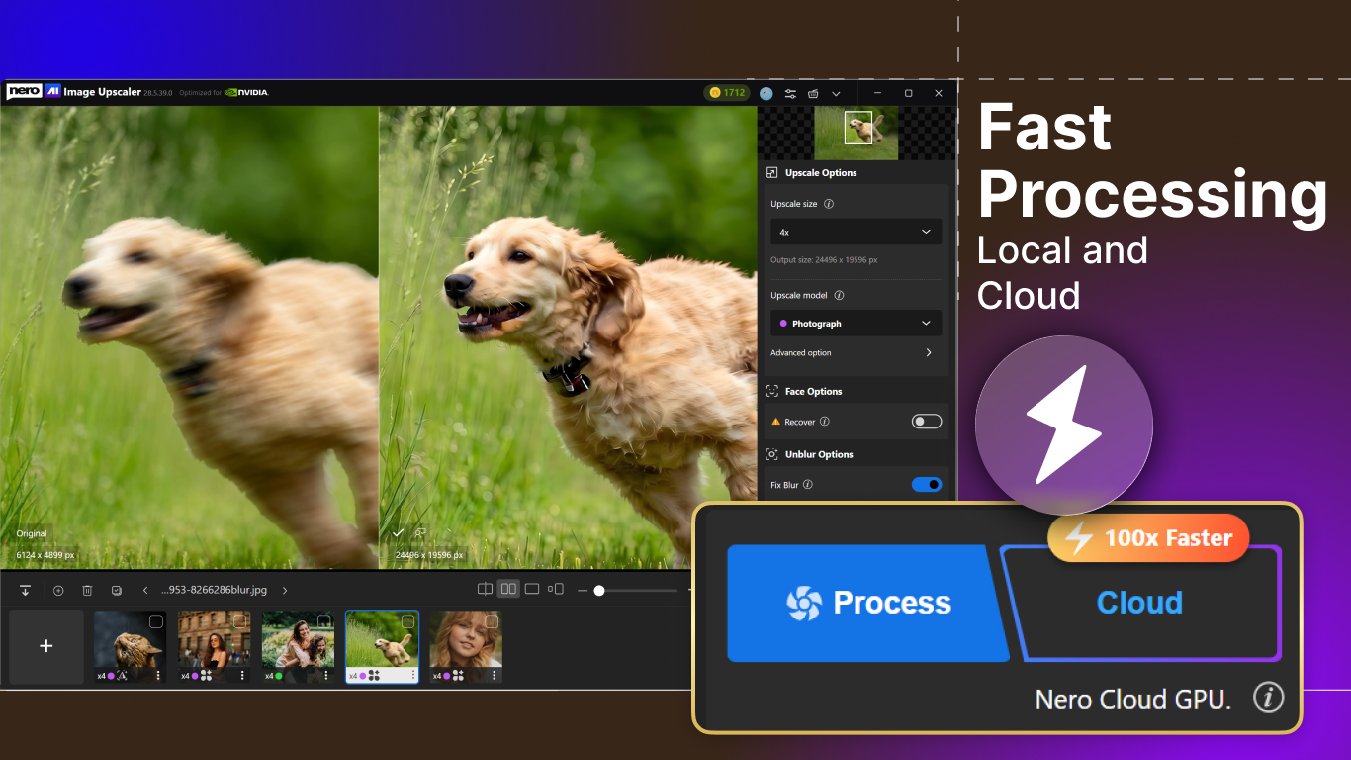Click the zoom slider handle

(x=598, y=590)
